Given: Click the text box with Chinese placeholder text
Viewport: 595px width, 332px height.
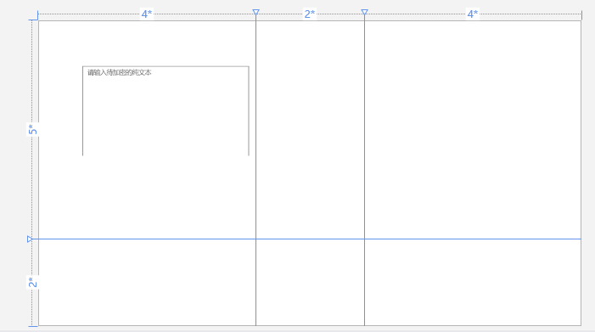Looking at the screenshot, I should point(166,110).
